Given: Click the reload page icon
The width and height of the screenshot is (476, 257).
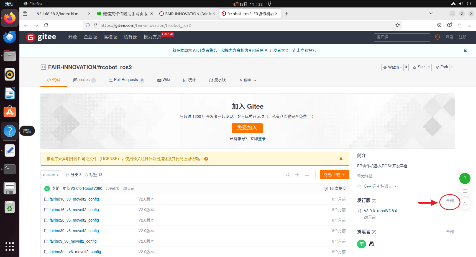Looking at the screenshot, I should [x=46, y=25].
